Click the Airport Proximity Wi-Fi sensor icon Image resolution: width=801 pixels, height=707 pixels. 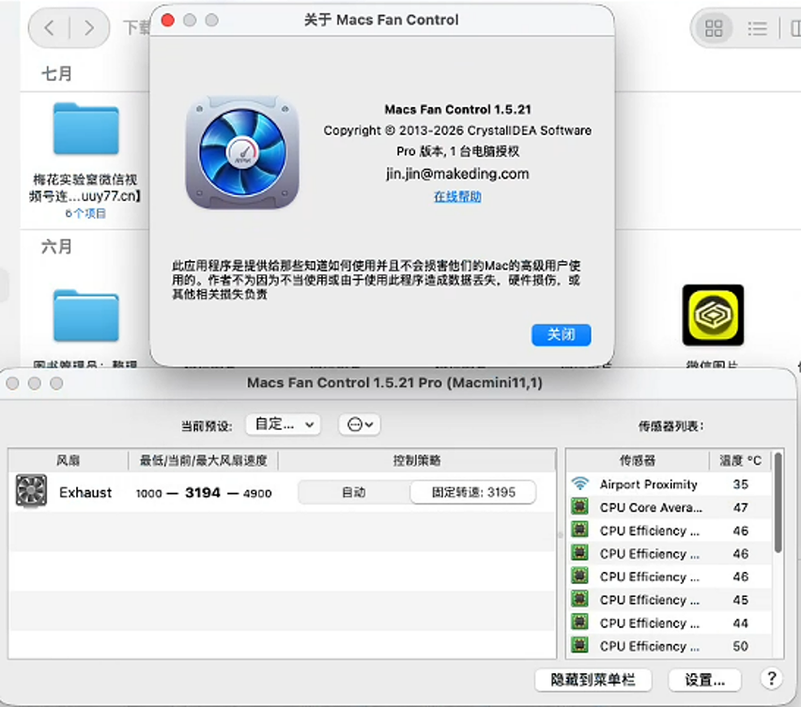tap(579, 484)
